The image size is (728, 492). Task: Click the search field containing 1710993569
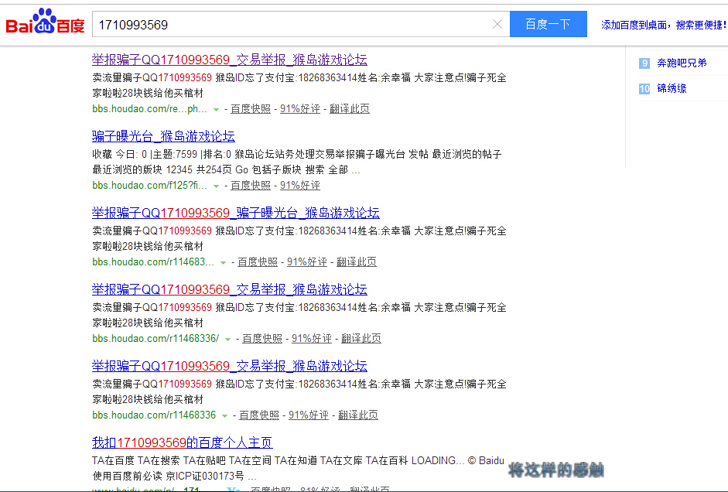[301, 24]
